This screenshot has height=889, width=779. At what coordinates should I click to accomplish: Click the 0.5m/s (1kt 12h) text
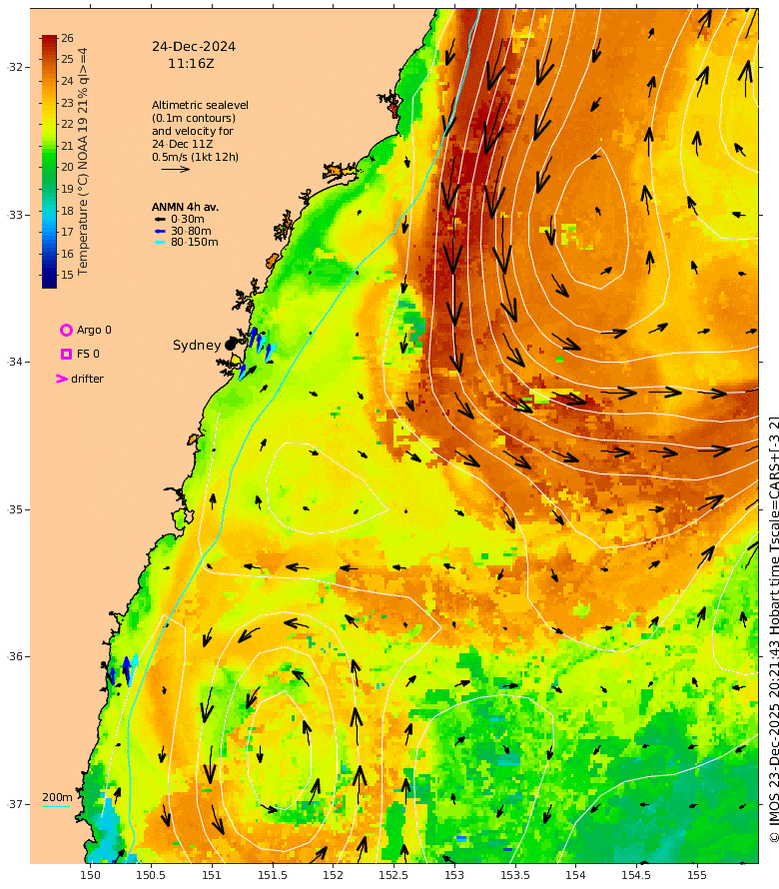click(195, 157)
